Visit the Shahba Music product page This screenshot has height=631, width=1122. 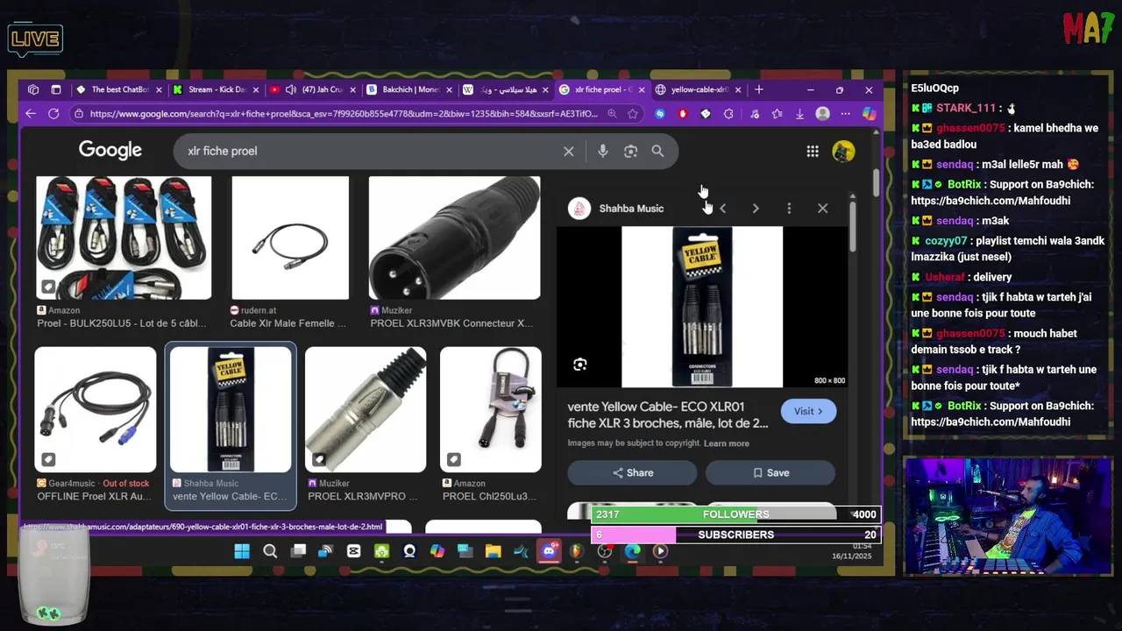[808, 411]
